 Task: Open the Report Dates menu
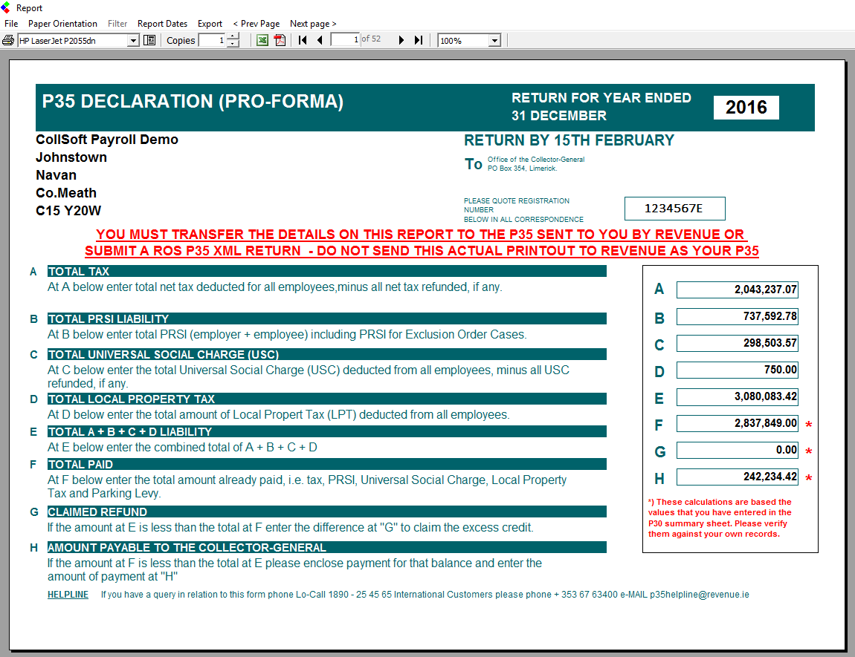(x=162, y=24)
